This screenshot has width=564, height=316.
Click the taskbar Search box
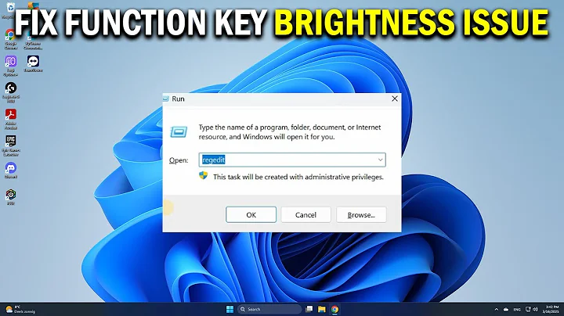(269, 309)
